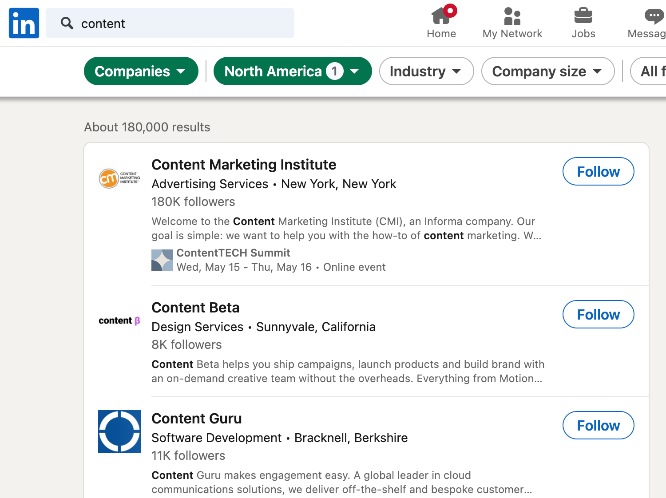Click '180K followers' text

click(x=193, y=202)
